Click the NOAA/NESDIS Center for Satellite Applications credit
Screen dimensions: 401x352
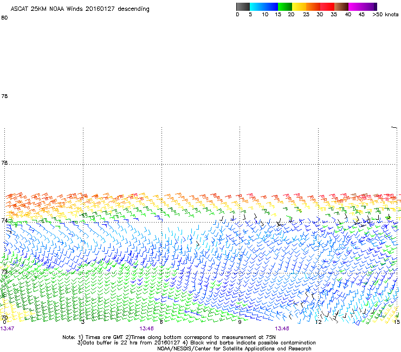(x=234, y=349)
